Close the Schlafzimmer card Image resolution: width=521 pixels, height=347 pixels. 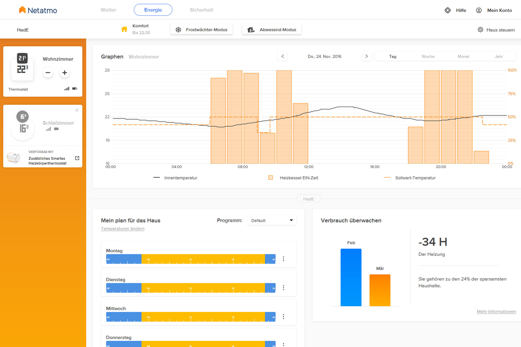tap(77, 110)
